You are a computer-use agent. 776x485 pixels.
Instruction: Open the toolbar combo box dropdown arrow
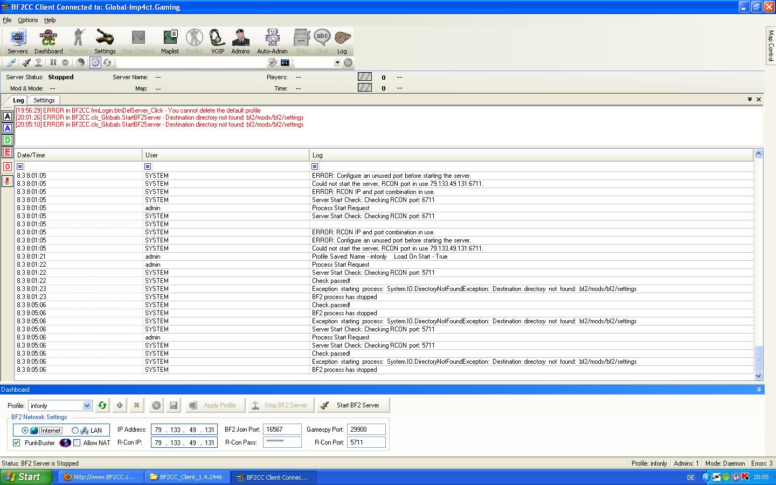click(x=337, y=63)
